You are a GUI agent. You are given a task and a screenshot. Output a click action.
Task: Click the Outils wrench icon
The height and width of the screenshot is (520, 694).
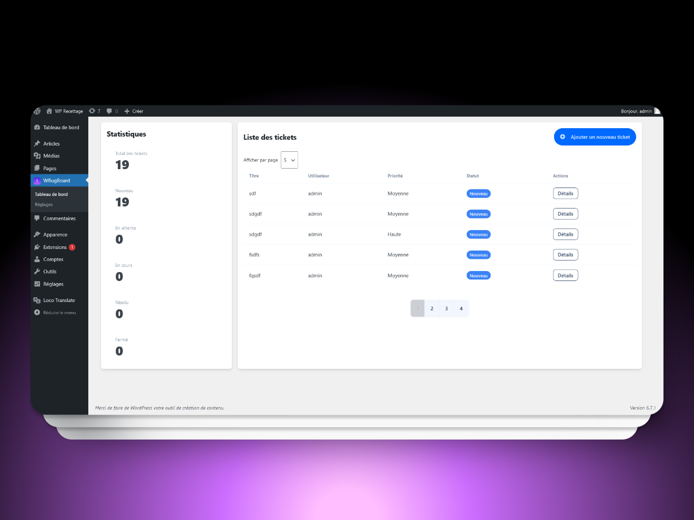pyautogui.click(x=37, y=272)
